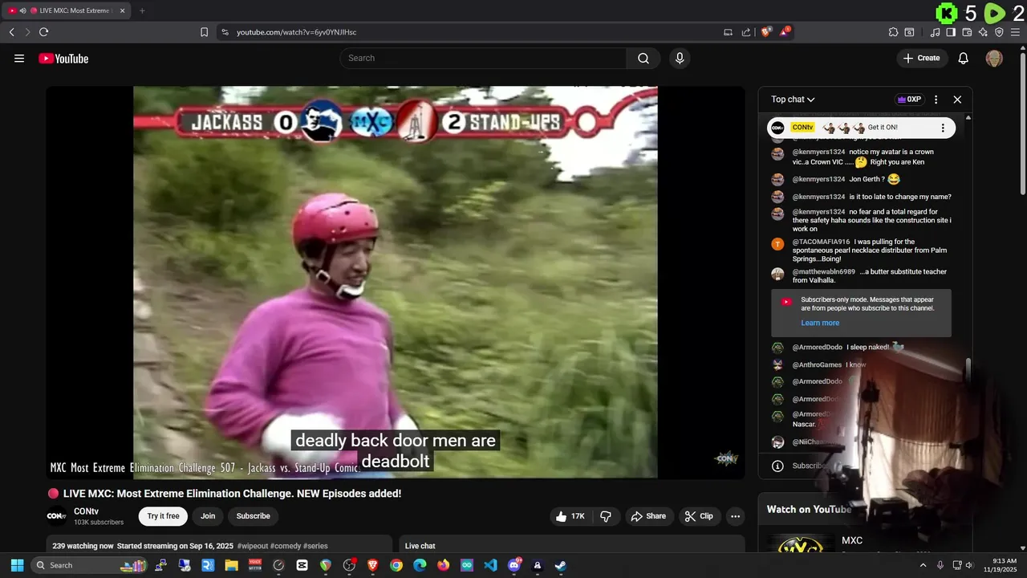Click the chat info circle icon

[777, 466]
